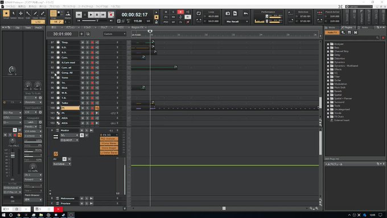The width and height of the screenshot is (387, 218).
Task: Toggle the PDC override button
Action: click(166, 22)
